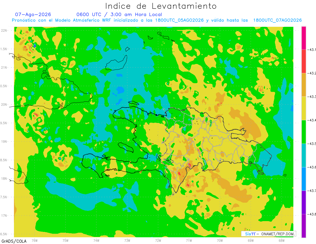Click the '-43.3' legend value
316x244 pixels.
312,97
